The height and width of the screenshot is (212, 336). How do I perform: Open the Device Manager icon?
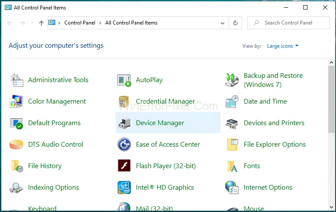[124, 123]
